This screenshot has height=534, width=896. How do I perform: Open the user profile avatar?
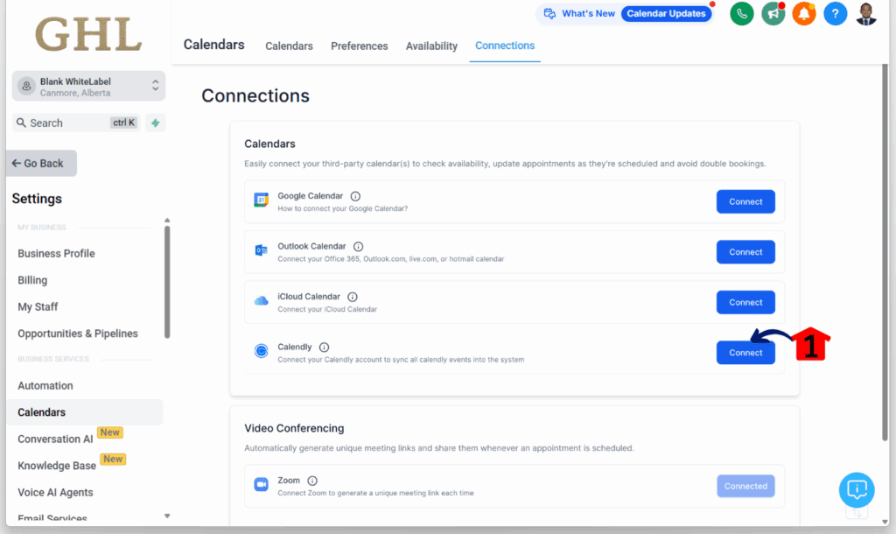866,14
